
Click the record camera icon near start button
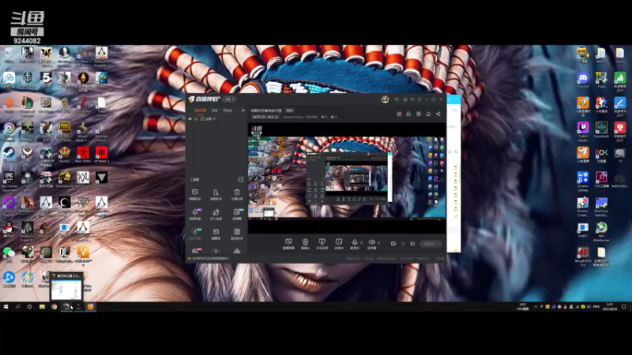point(393,244)
